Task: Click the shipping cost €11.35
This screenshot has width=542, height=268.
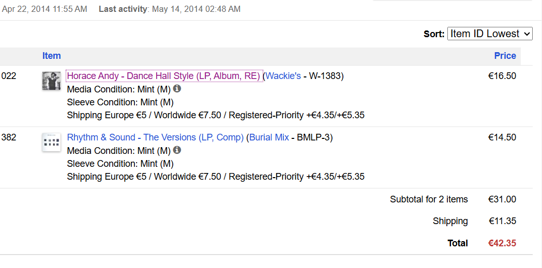Action: pos(502,221)
